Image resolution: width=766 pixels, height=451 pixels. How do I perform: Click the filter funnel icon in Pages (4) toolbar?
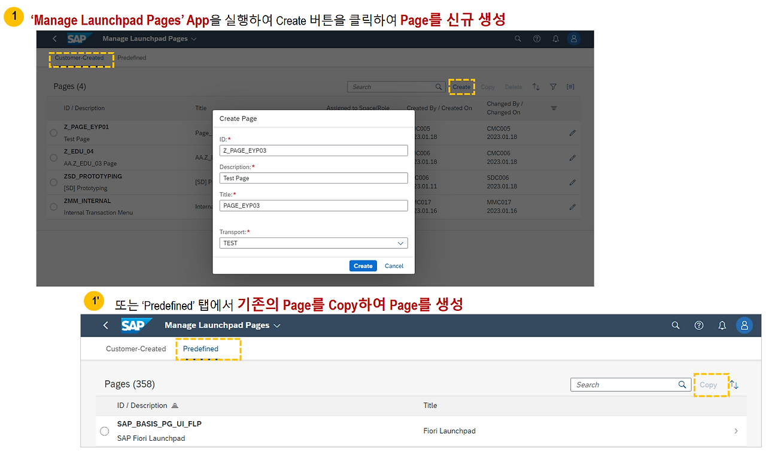click(554, 87)
